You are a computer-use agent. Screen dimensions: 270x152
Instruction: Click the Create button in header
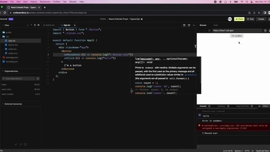pyautogui.click(x=261, y=19)
